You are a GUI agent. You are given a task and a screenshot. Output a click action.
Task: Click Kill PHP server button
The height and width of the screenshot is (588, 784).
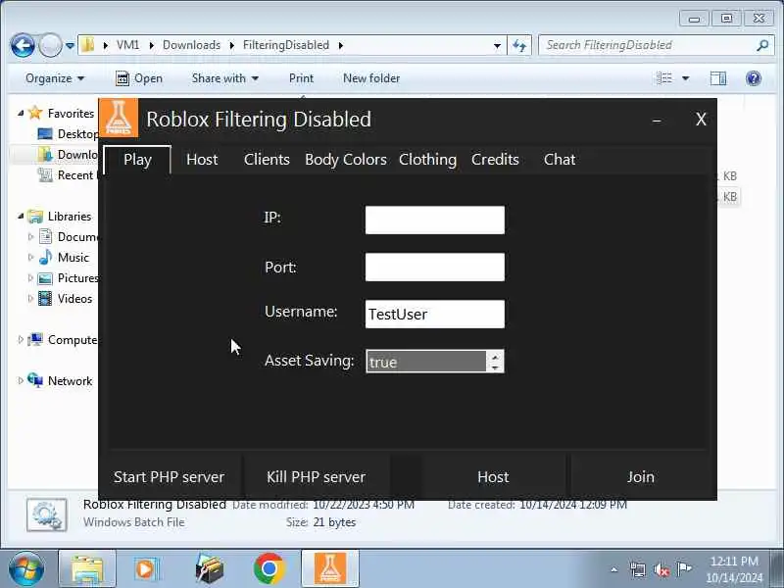(x=316, y=477)
